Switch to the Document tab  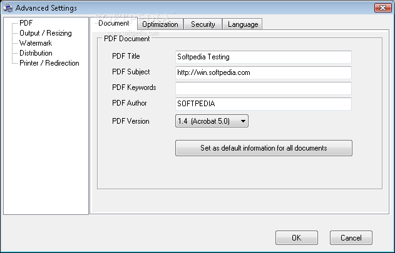pyautogui.click(x=113, y=23)
